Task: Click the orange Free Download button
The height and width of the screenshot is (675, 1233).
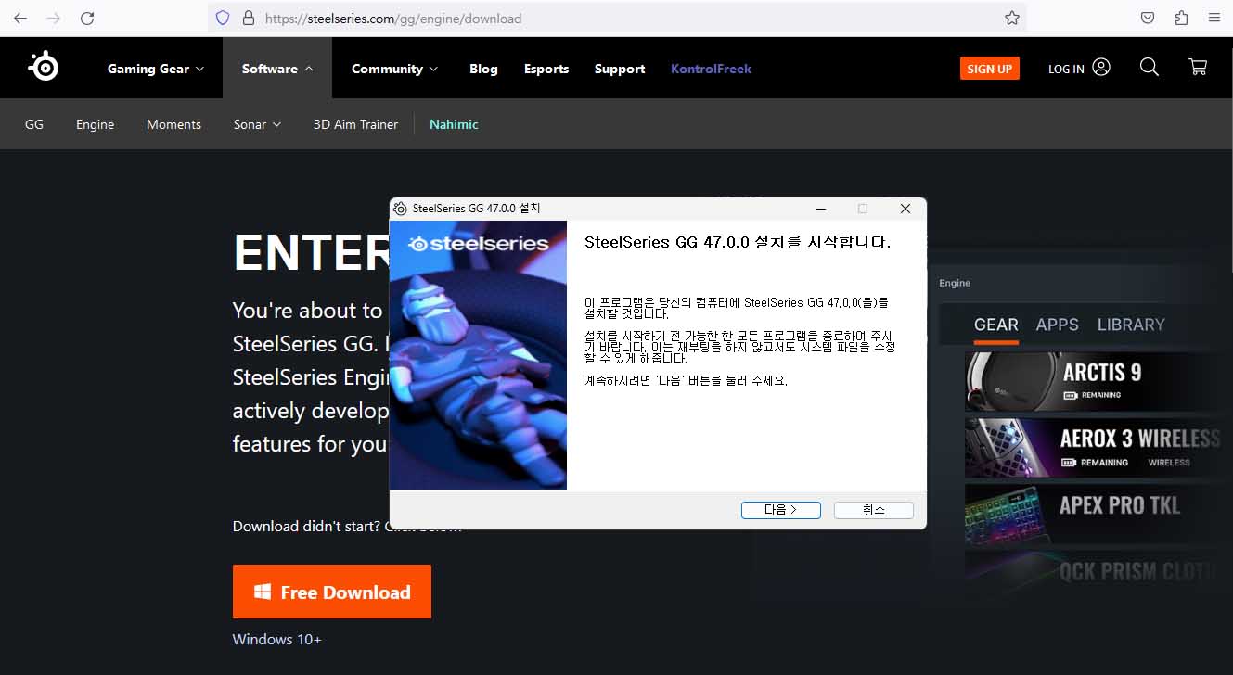Action: click(x=332, y=592)
